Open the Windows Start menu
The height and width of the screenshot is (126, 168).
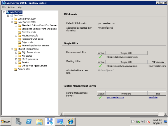click(6, 122)
